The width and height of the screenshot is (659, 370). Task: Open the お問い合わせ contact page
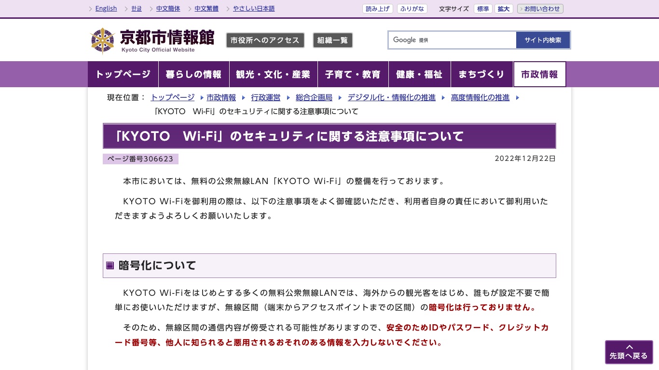(540, 9)
